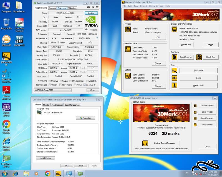Toggle the UEFI checkbox
222x177 pixels.
(90, 30)
